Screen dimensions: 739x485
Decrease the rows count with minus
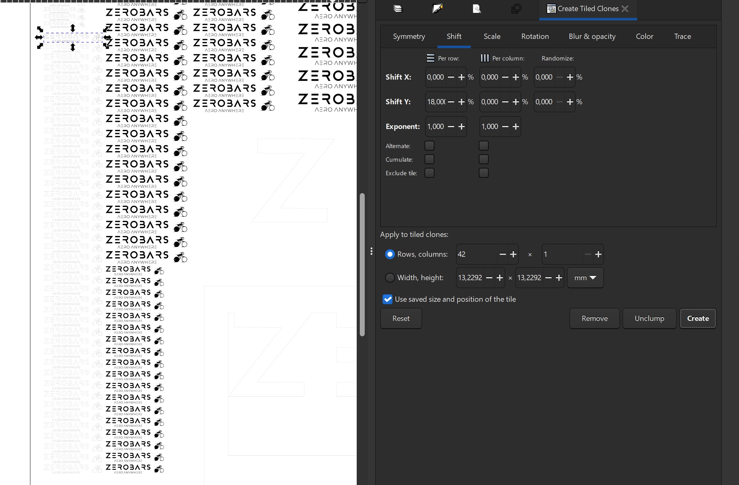pos(503,254)
